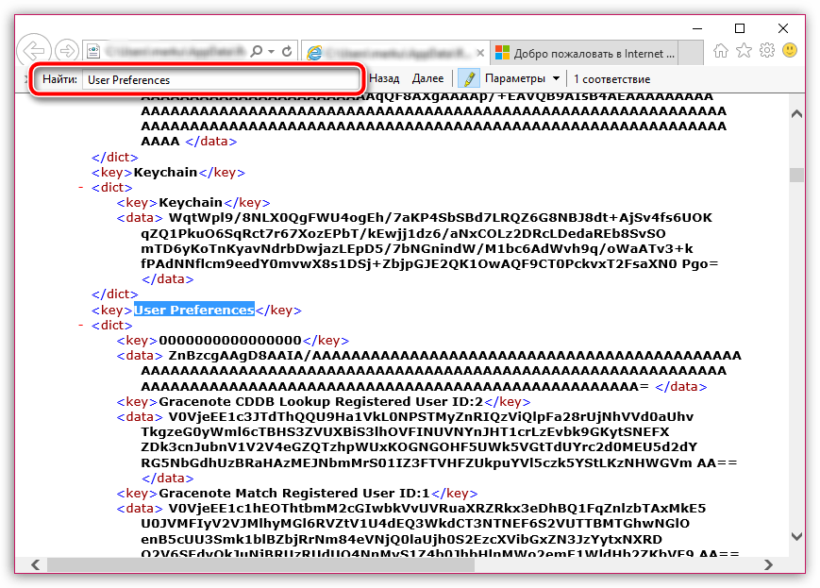The height and width of the screenshot is (588, 820).
Task: Collapse the dict node below Keychain key
Action: point(82,188)
